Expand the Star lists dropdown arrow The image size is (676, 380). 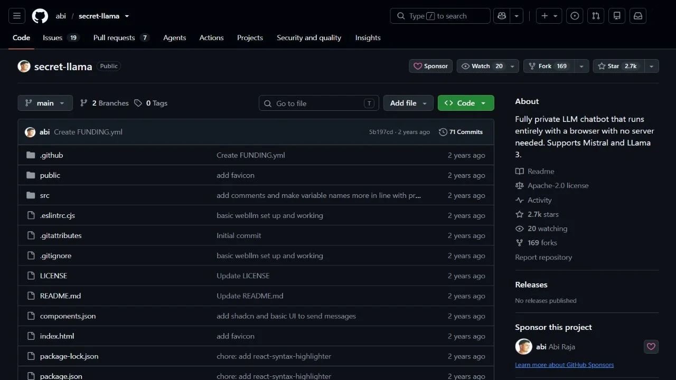click(x=652, y=66)
